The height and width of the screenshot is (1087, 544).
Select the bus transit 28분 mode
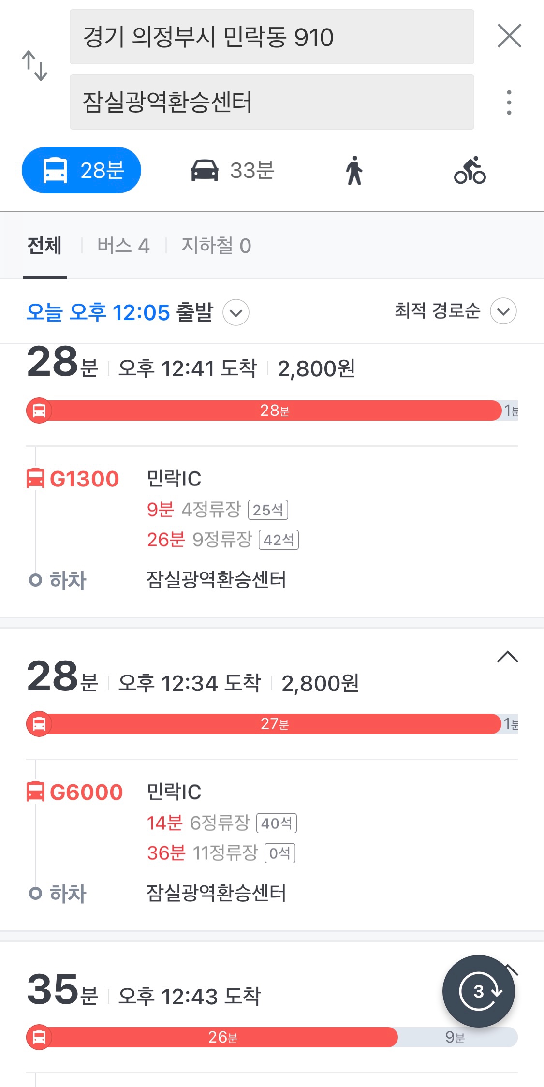tap(81, 171)
